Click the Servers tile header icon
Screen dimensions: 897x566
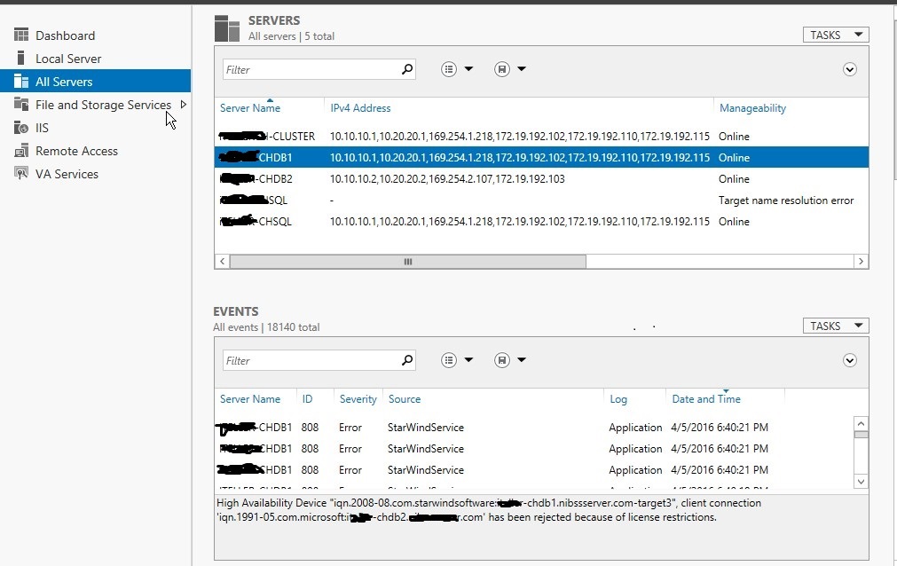point(227,28)
